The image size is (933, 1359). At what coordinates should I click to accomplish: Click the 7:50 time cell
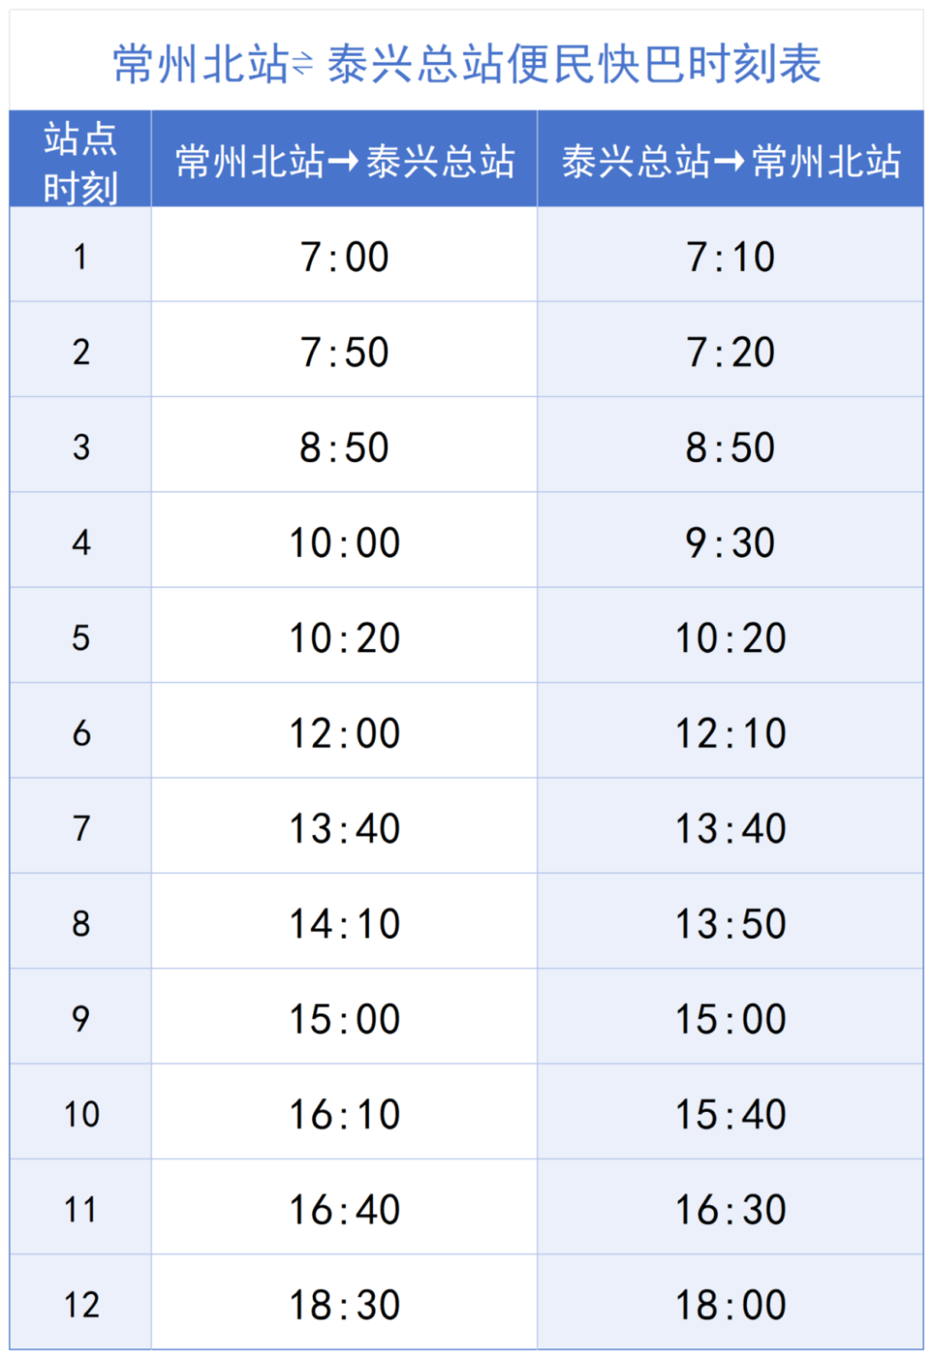(345, 350)
